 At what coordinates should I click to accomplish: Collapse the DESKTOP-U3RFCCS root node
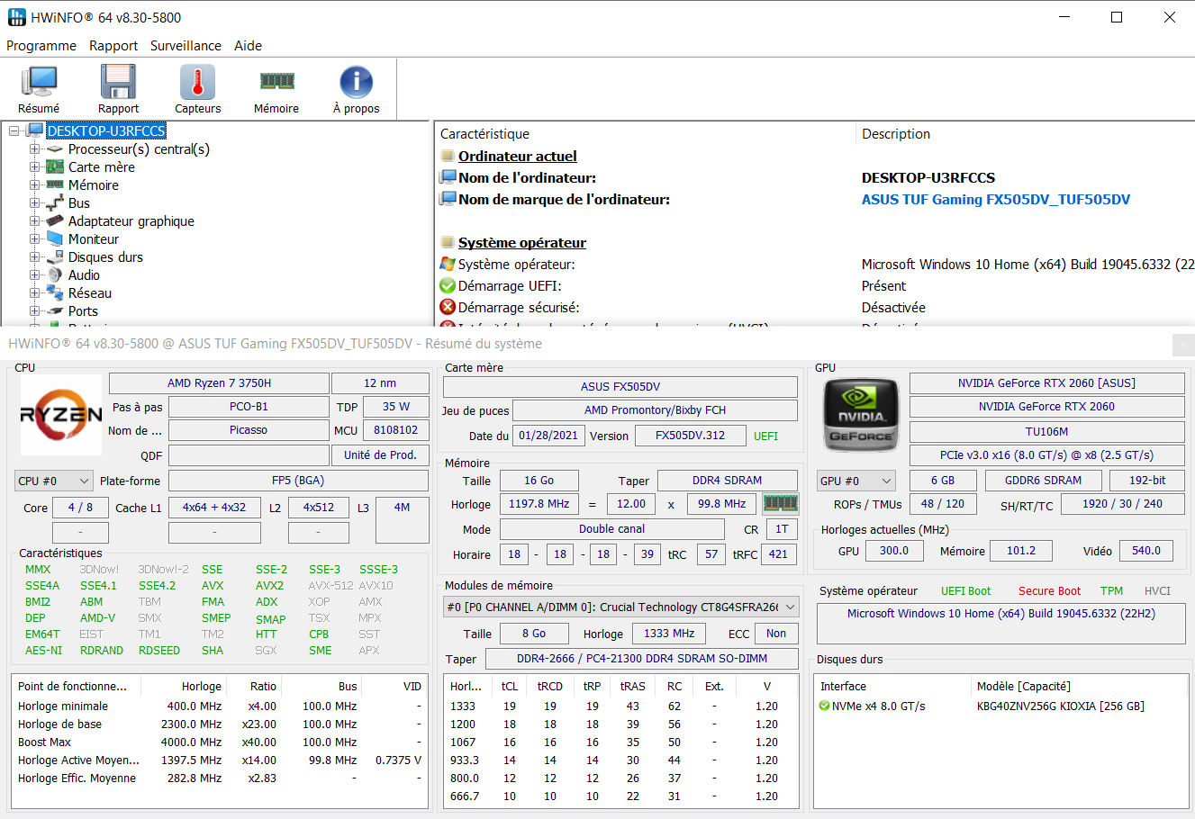(14, 131)
